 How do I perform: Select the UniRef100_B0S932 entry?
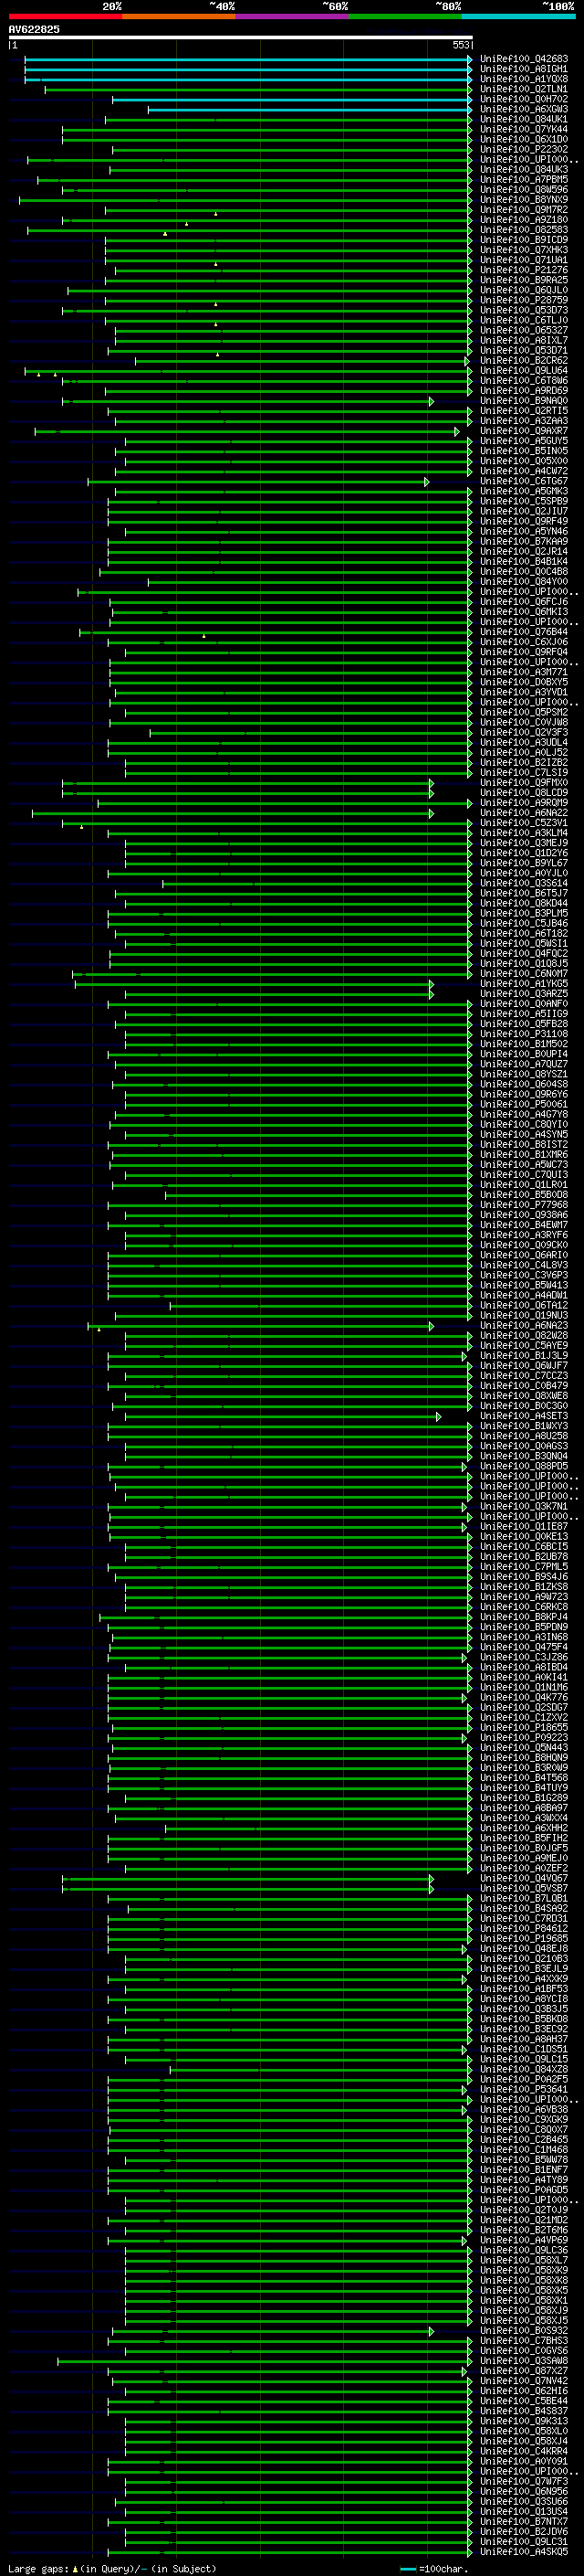pyautogui.click(x=524, y=2330)
